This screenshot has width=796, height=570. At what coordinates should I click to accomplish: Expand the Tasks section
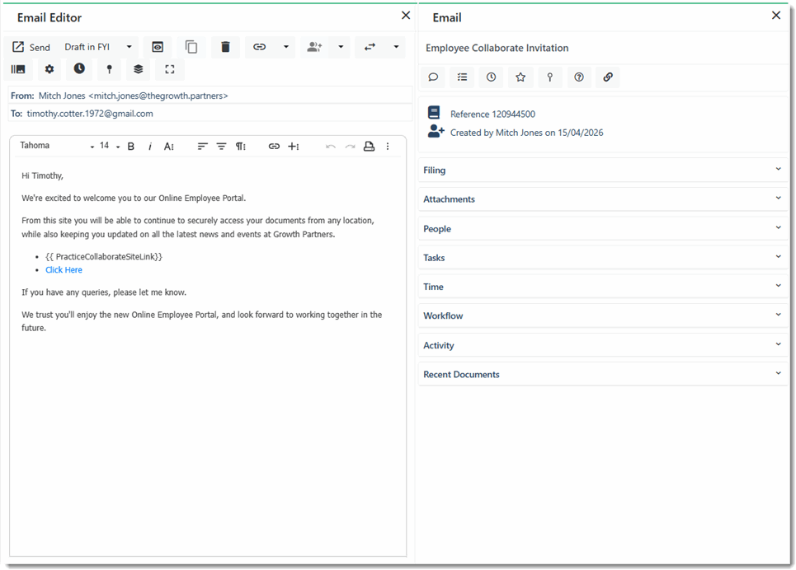603,258
